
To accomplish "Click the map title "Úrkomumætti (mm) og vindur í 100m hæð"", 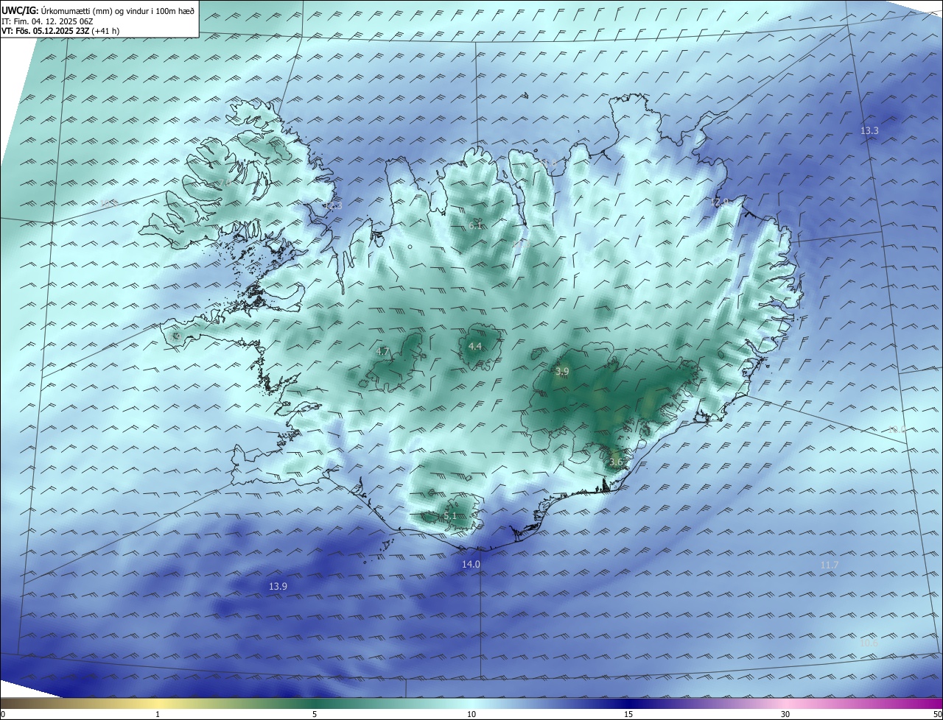I will click(118, 10).
